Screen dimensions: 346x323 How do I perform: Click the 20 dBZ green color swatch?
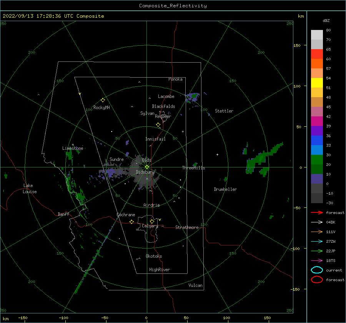(317, 160)
